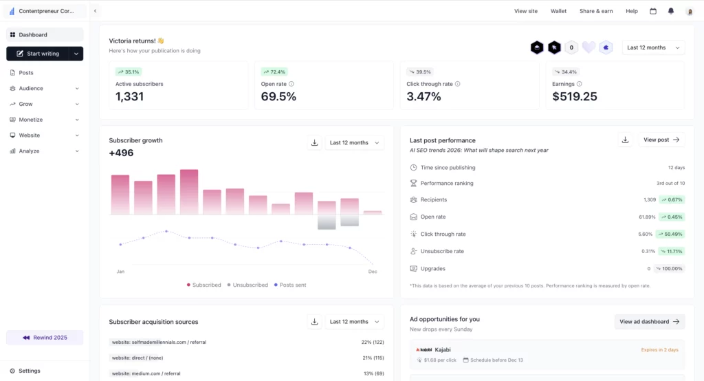Image resolution: width=704 pixels, height=381 pixels.
Task: Download the Subscriber growth chart data
Action: (x=315, y=143)
